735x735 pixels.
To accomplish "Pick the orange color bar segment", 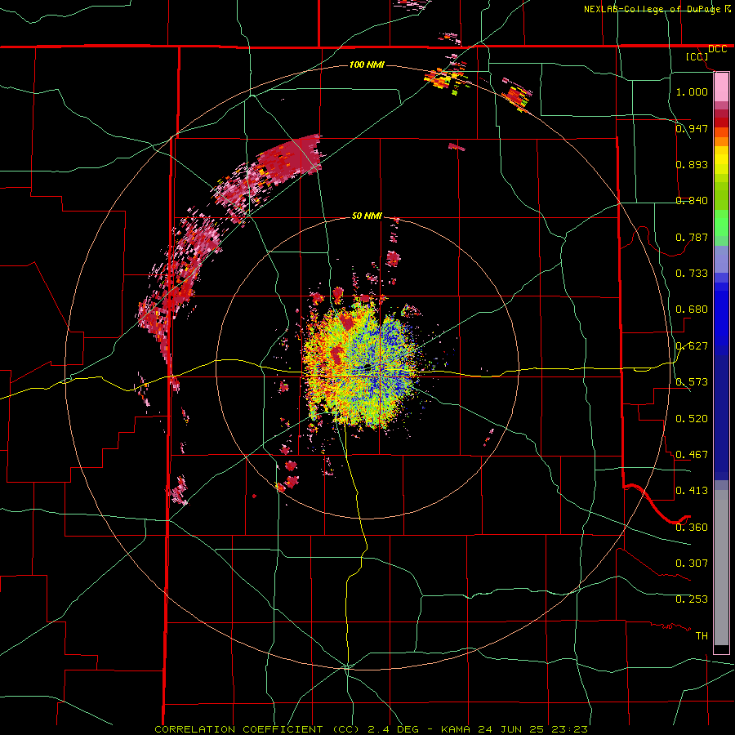I will (x=721, y=141).
